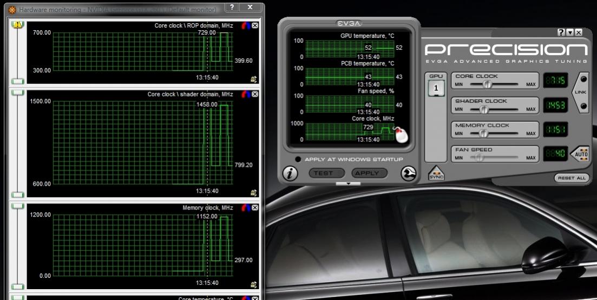
Task: Click the PCB temperature mini graph
Action: [x=350, y=76]
